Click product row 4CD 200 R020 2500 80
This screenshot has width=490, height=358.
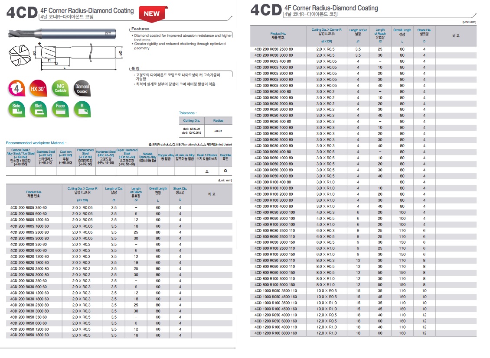pos(119,268)
